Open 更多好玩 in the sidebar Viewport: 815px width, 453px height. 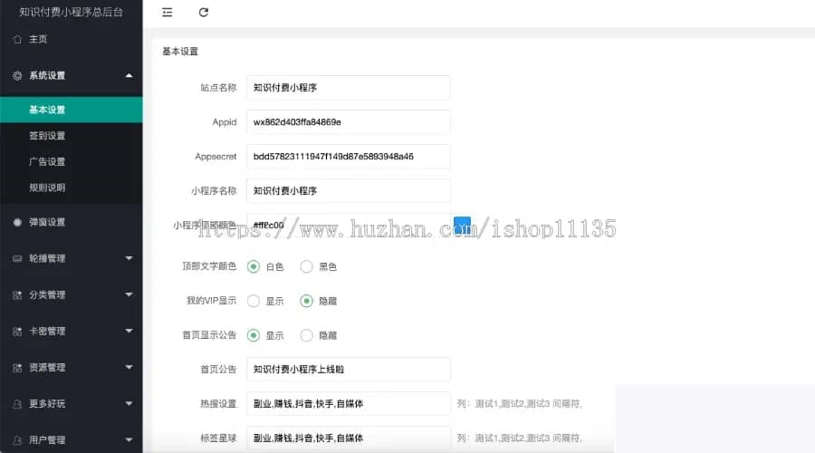(x=47, y=404)
